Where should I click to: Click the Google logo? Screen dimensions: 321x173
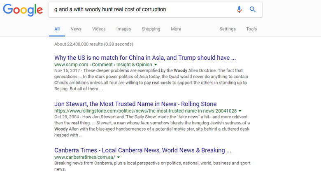(x=23, y=10)
